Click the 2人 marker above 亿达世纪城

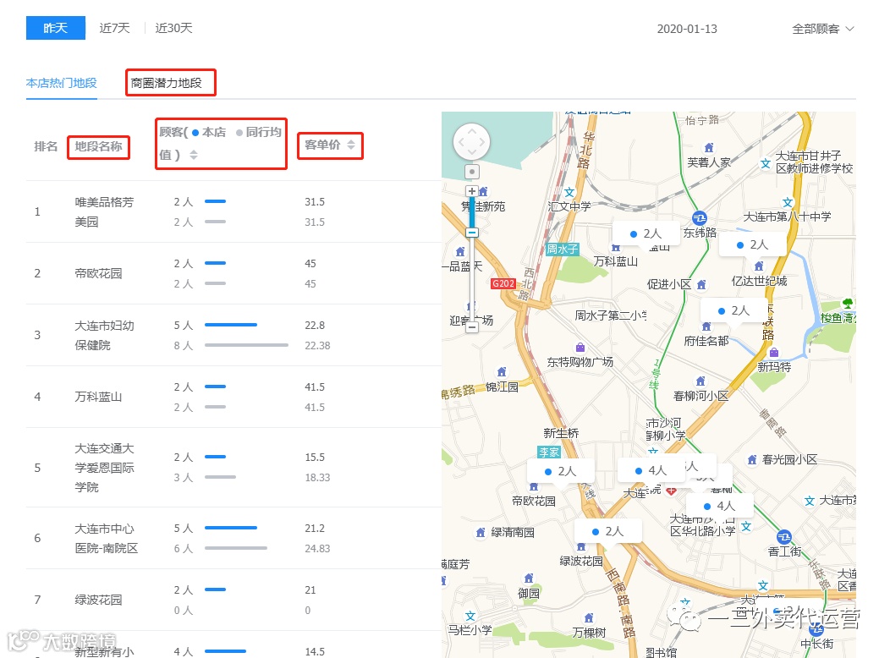pos(752,244)
